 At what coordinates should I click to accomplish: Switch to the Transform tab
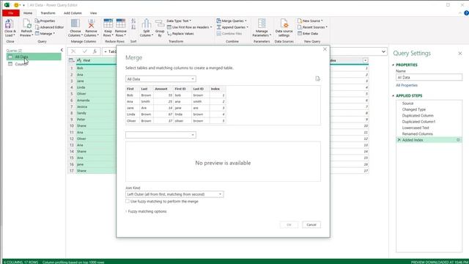pos(48,13)
